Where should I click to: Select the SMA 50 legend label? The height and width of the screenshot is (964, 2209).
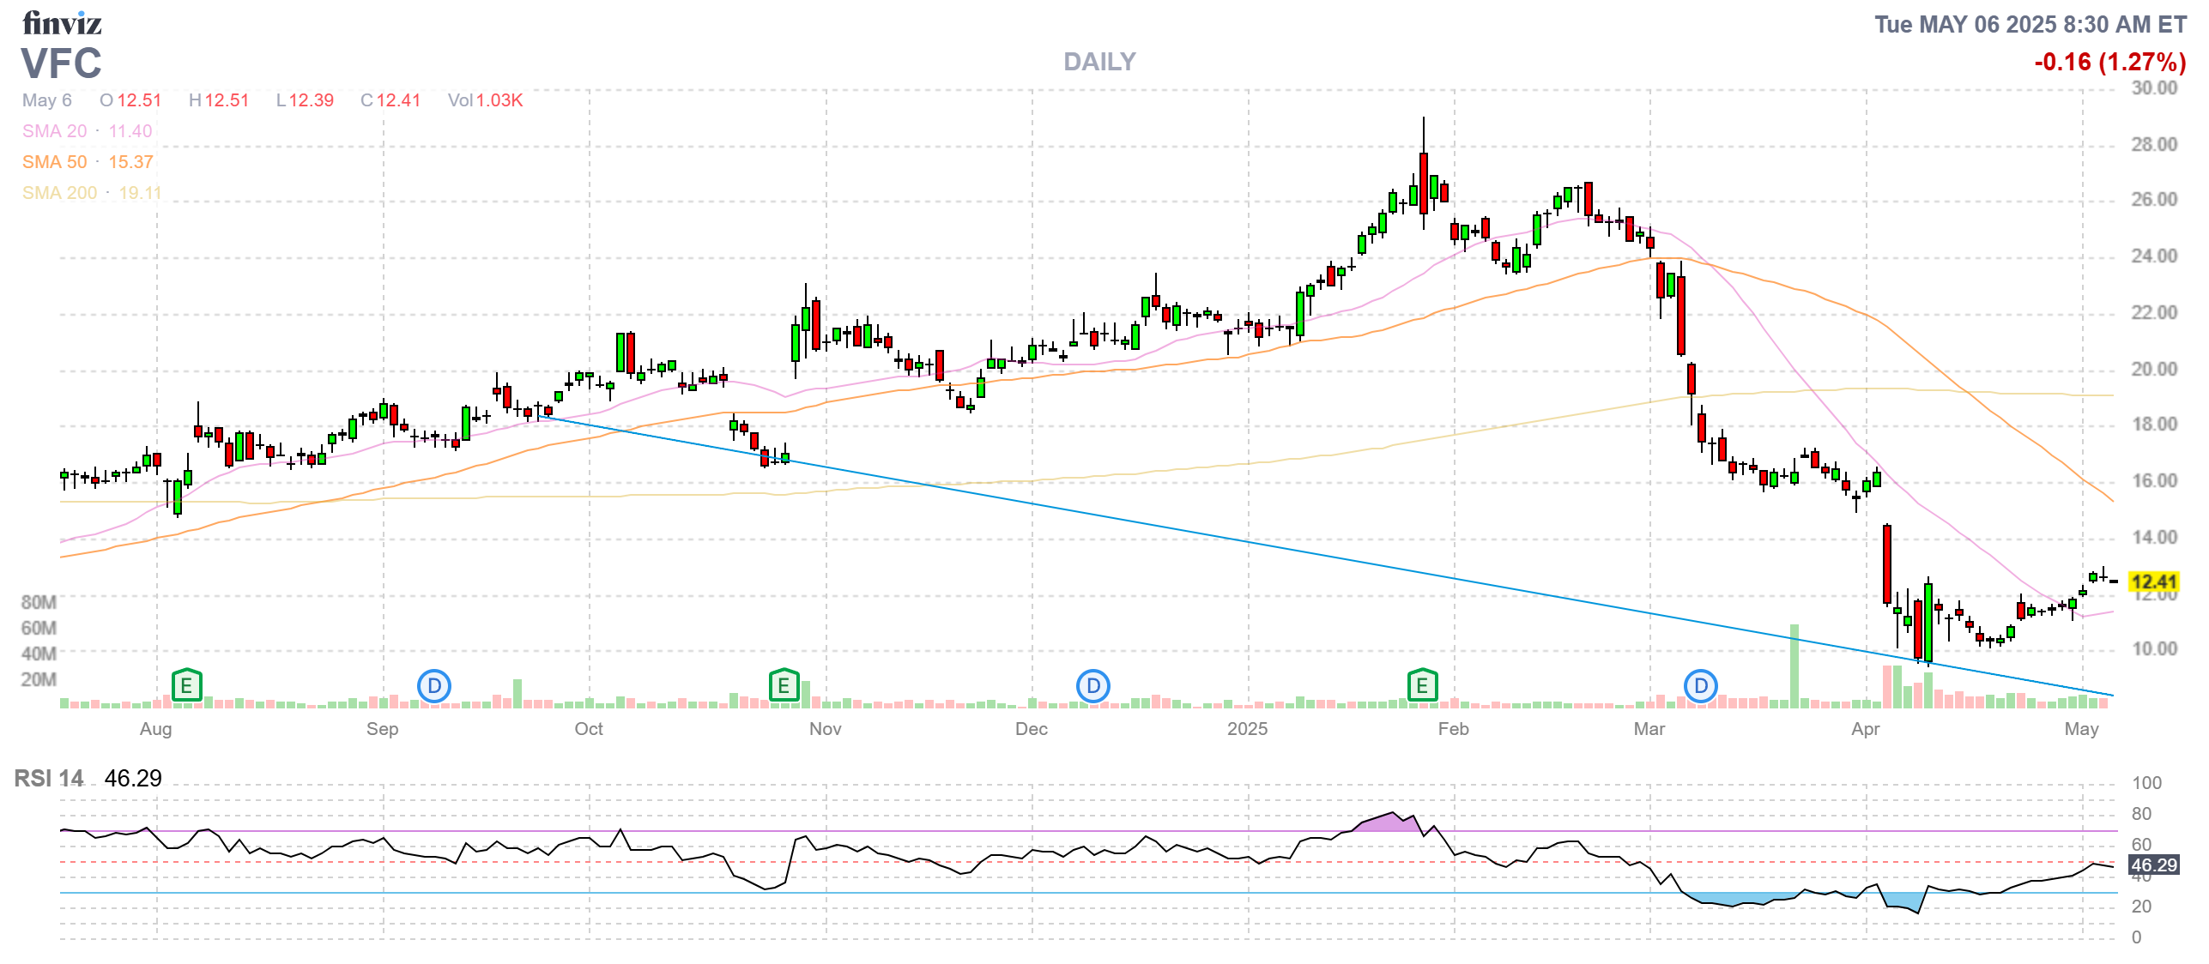click(55, 162)
